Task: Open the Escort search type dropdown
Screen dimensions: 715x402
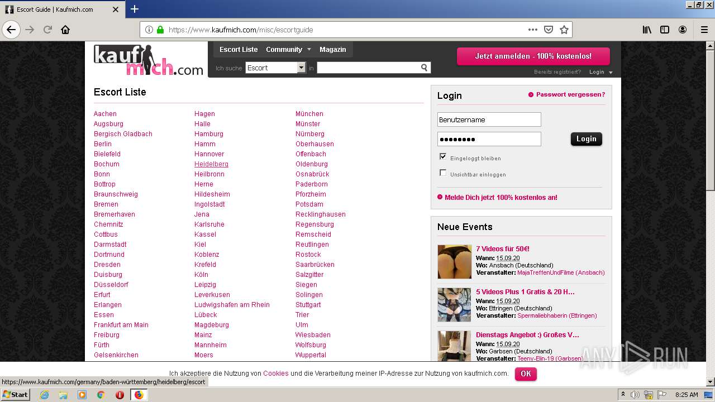Action: [x=276, y=68]
